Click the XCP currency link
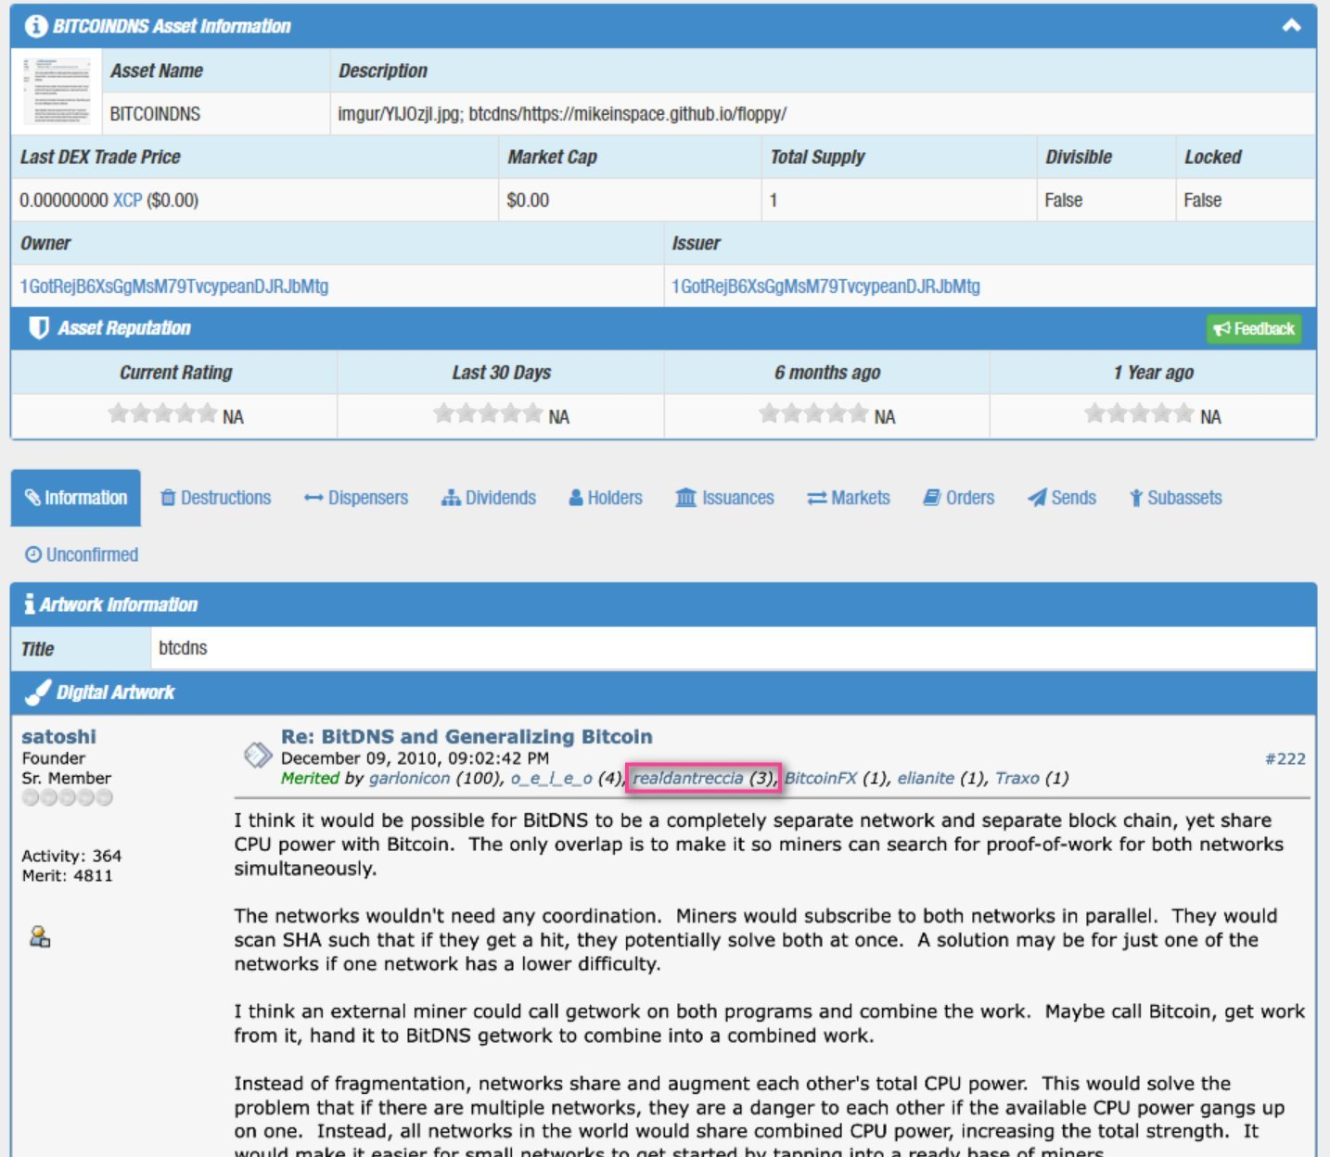The image size is (1330, 1157). pyautogui.click(x=127, y=200)
